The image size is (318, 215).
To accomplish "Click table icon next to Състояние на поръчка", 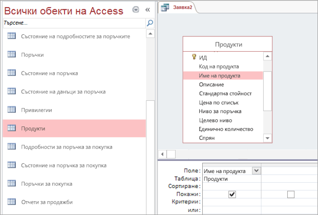I will 12,73.
